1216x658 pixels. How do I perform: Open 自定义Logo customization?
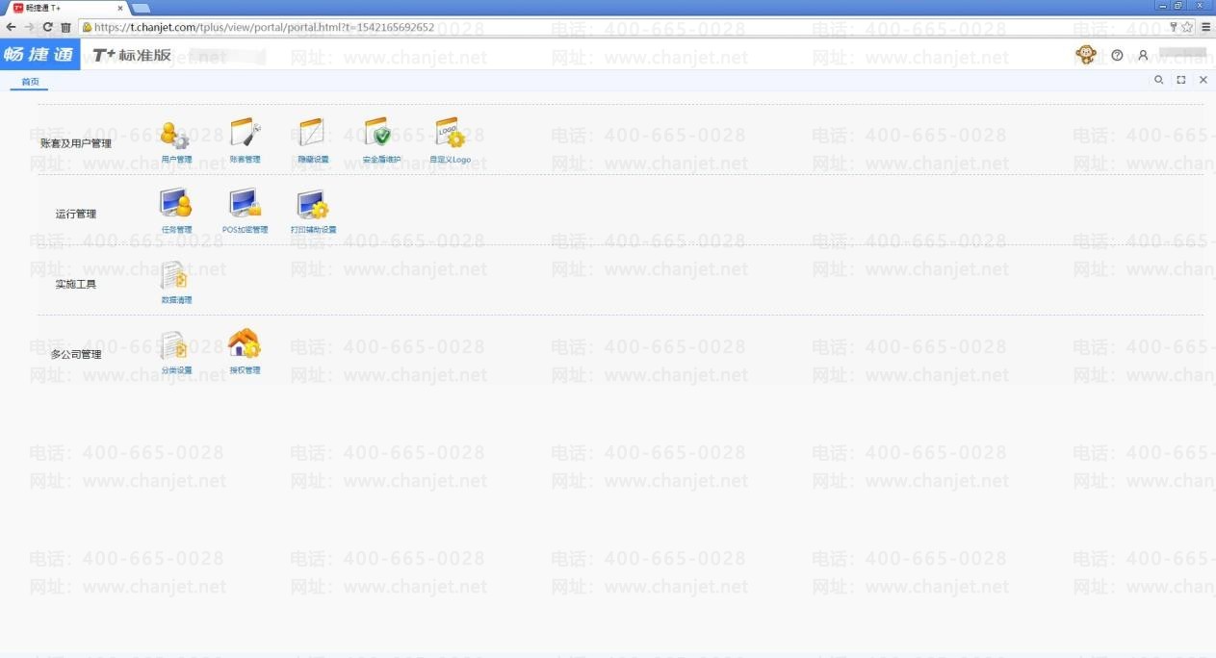pos(451,142)
